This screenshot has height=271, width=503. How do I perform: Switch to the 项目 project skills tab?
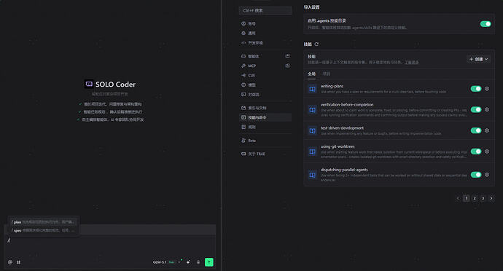tap(327, 74)
